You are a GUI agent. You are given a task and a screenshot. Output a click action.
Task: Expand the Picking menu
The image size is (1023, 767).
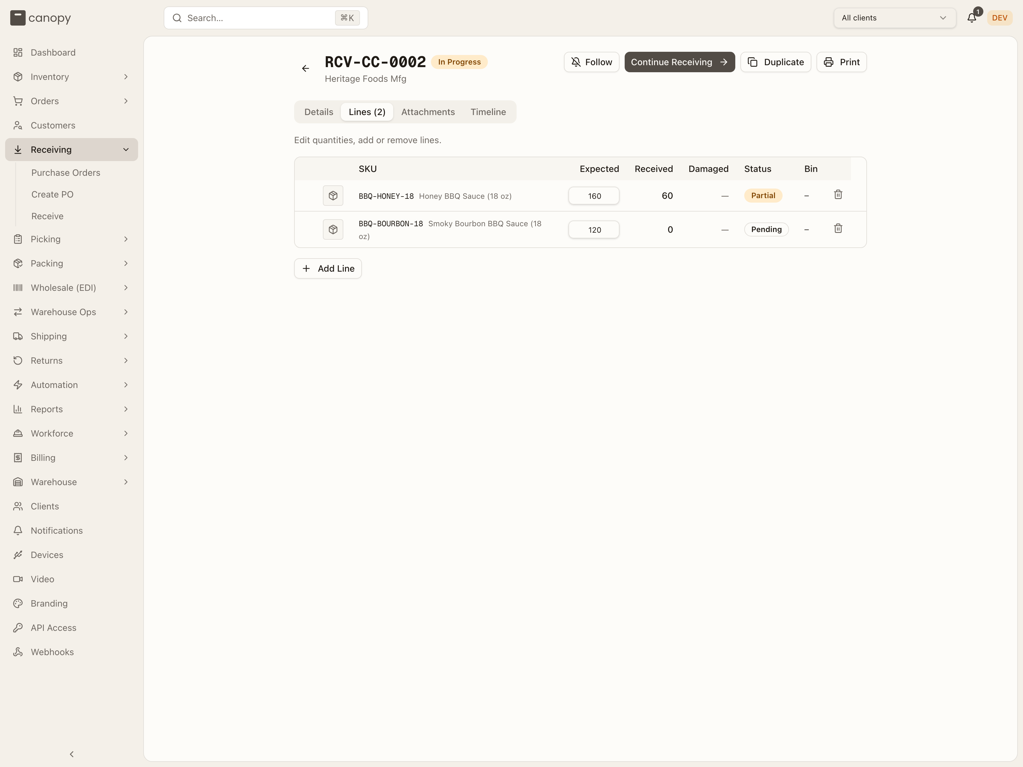click(x=72, y=239)
